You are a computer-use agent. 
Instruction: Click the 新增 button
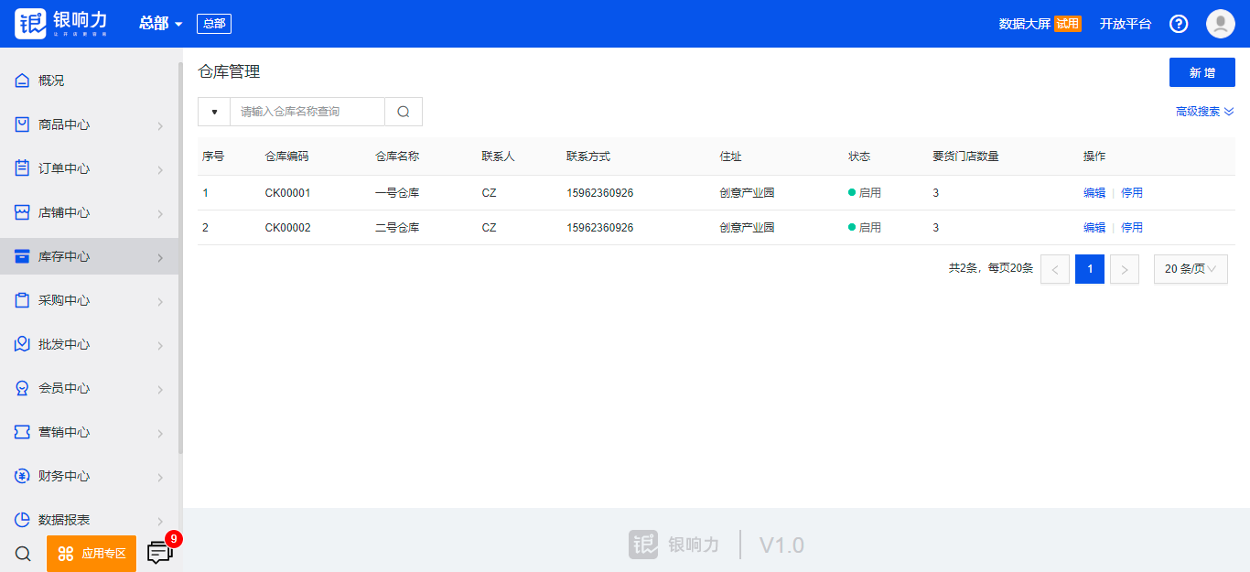pos(1202,72)
